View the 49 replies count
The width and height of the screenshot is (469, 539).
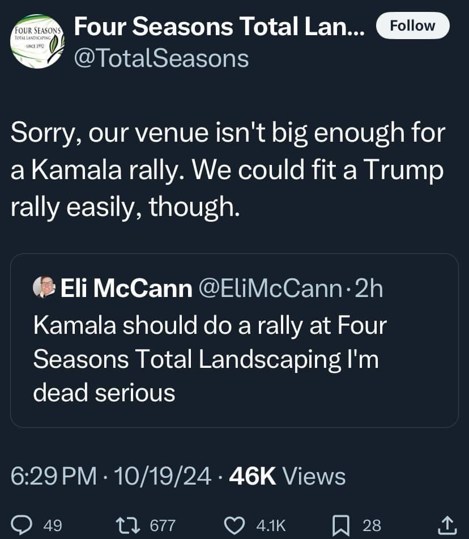pos(53,525)
